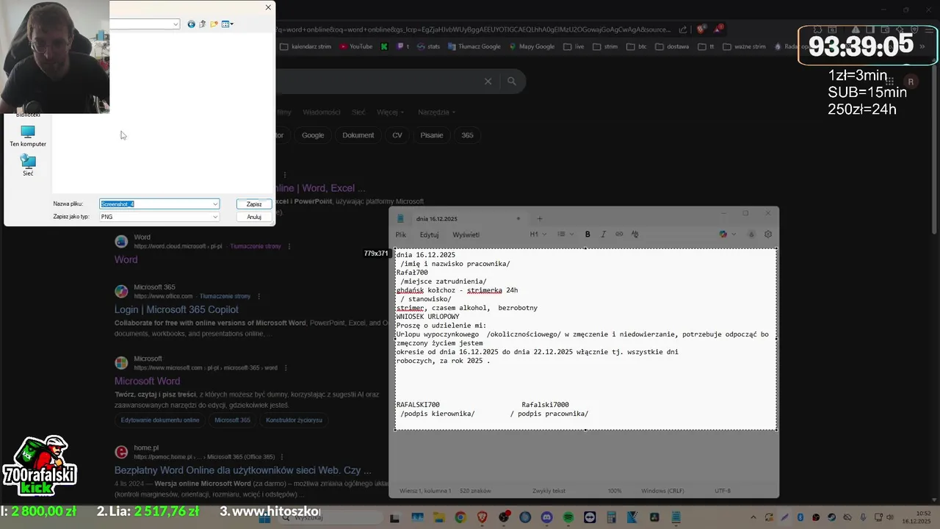Toggle bold formatting in Notepad
The height and width of the screenshot is (529, 940).
[587, 234]
